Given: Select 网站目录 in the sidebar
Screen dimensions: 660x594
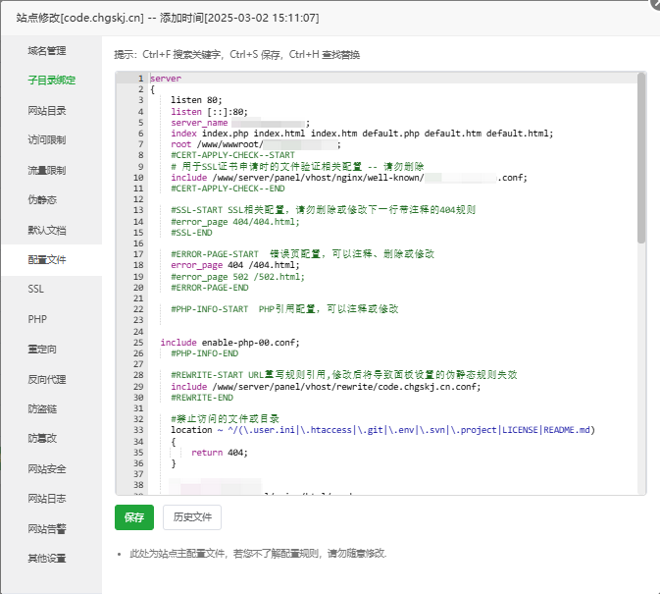Looking at the screenshot, I should click(x=47, y=110).
